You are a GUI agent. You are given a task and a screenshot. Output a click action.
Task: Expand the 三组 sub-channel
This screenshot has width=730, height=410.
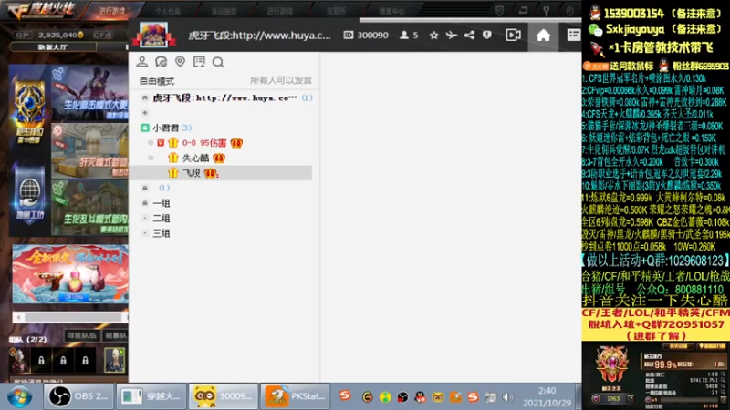click(145, 233)
